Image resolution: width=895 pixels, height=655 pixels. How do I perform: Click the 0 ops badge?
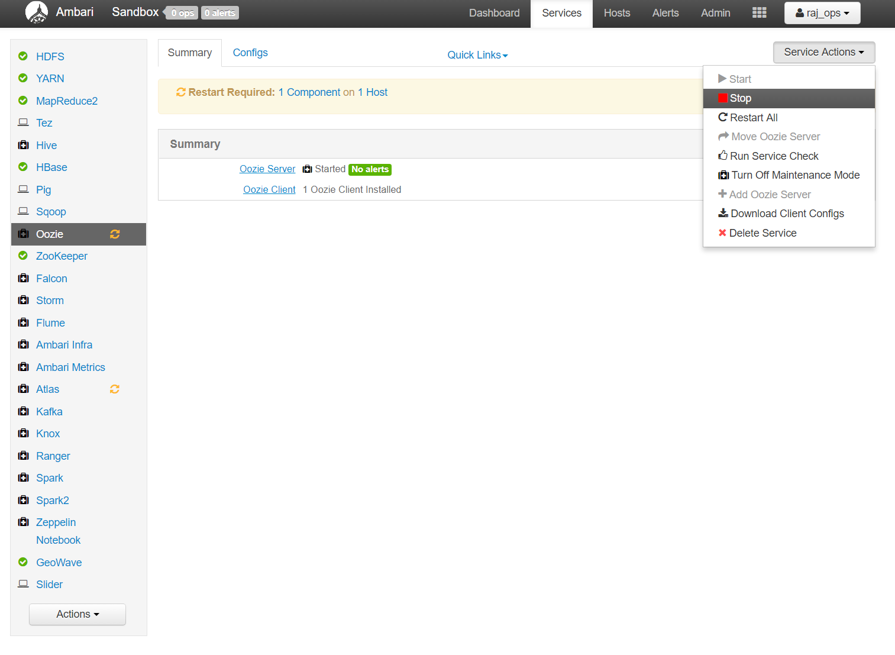click(x=183, y=13)
